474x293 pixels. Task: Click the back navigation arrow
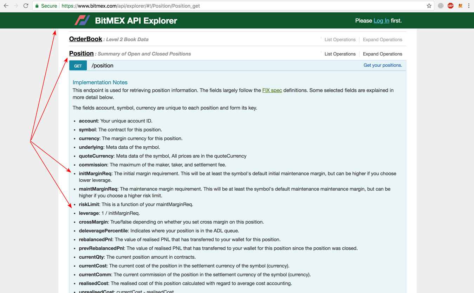[x=5, y=6]
